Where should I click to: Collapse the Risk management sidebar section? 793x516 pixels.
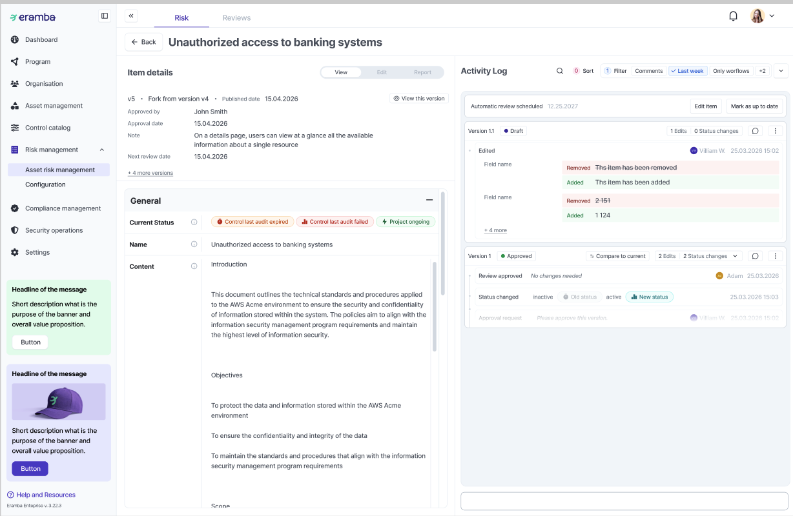(101, 150)
